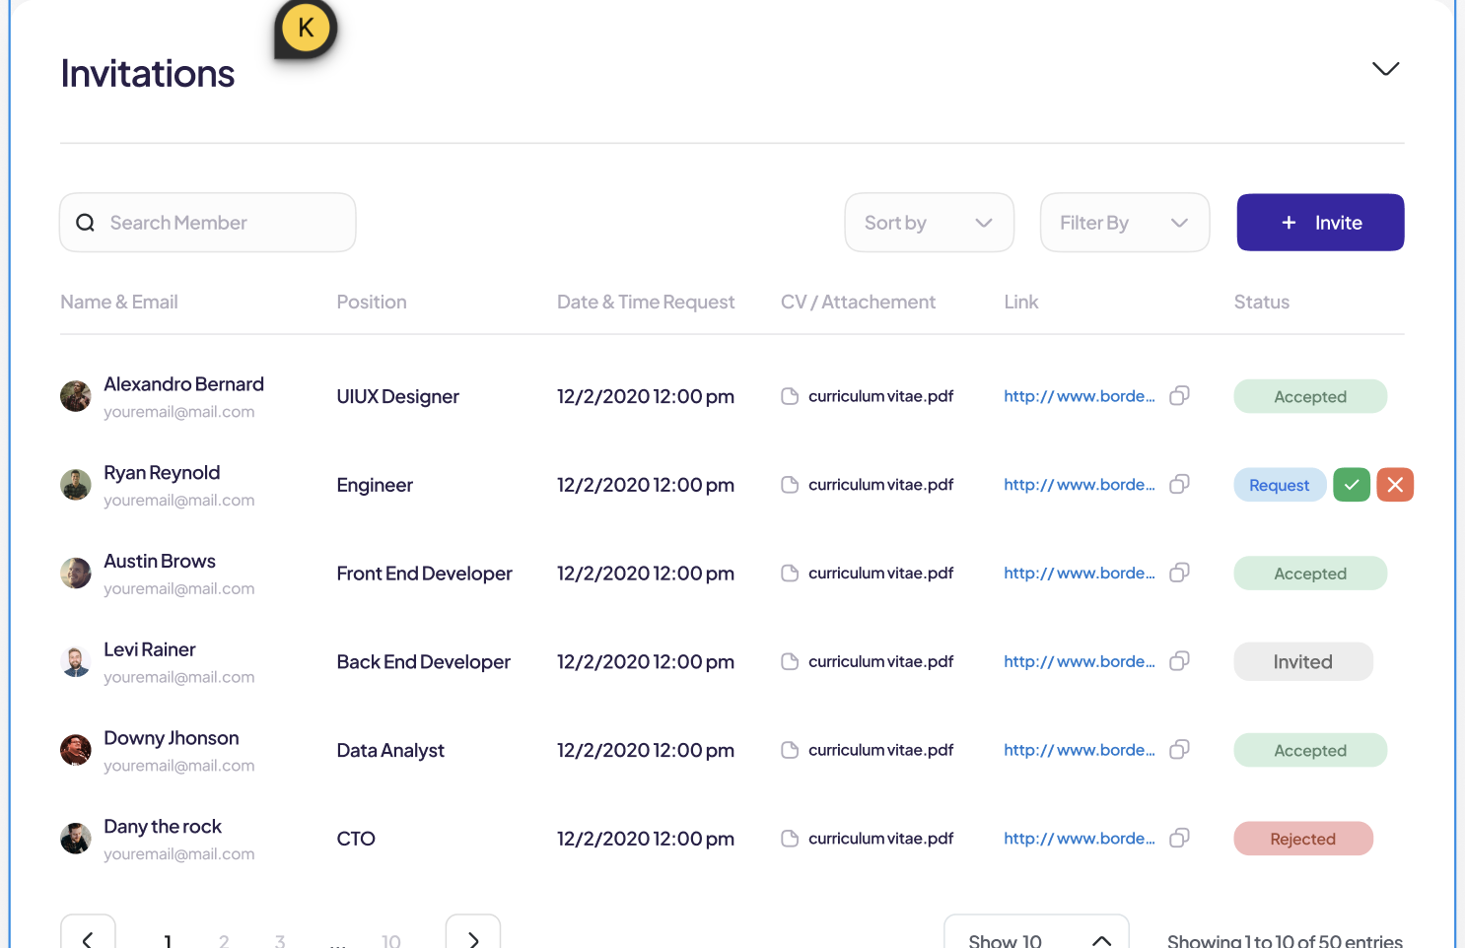The width and height of the screenshot is (1465, 948).
Task: Click the next page arrow
Action: pos(472,937)
